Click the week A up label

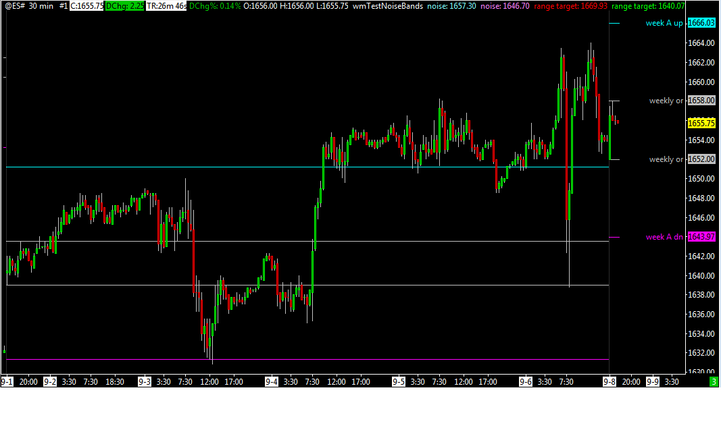click(x=664, y=23)
